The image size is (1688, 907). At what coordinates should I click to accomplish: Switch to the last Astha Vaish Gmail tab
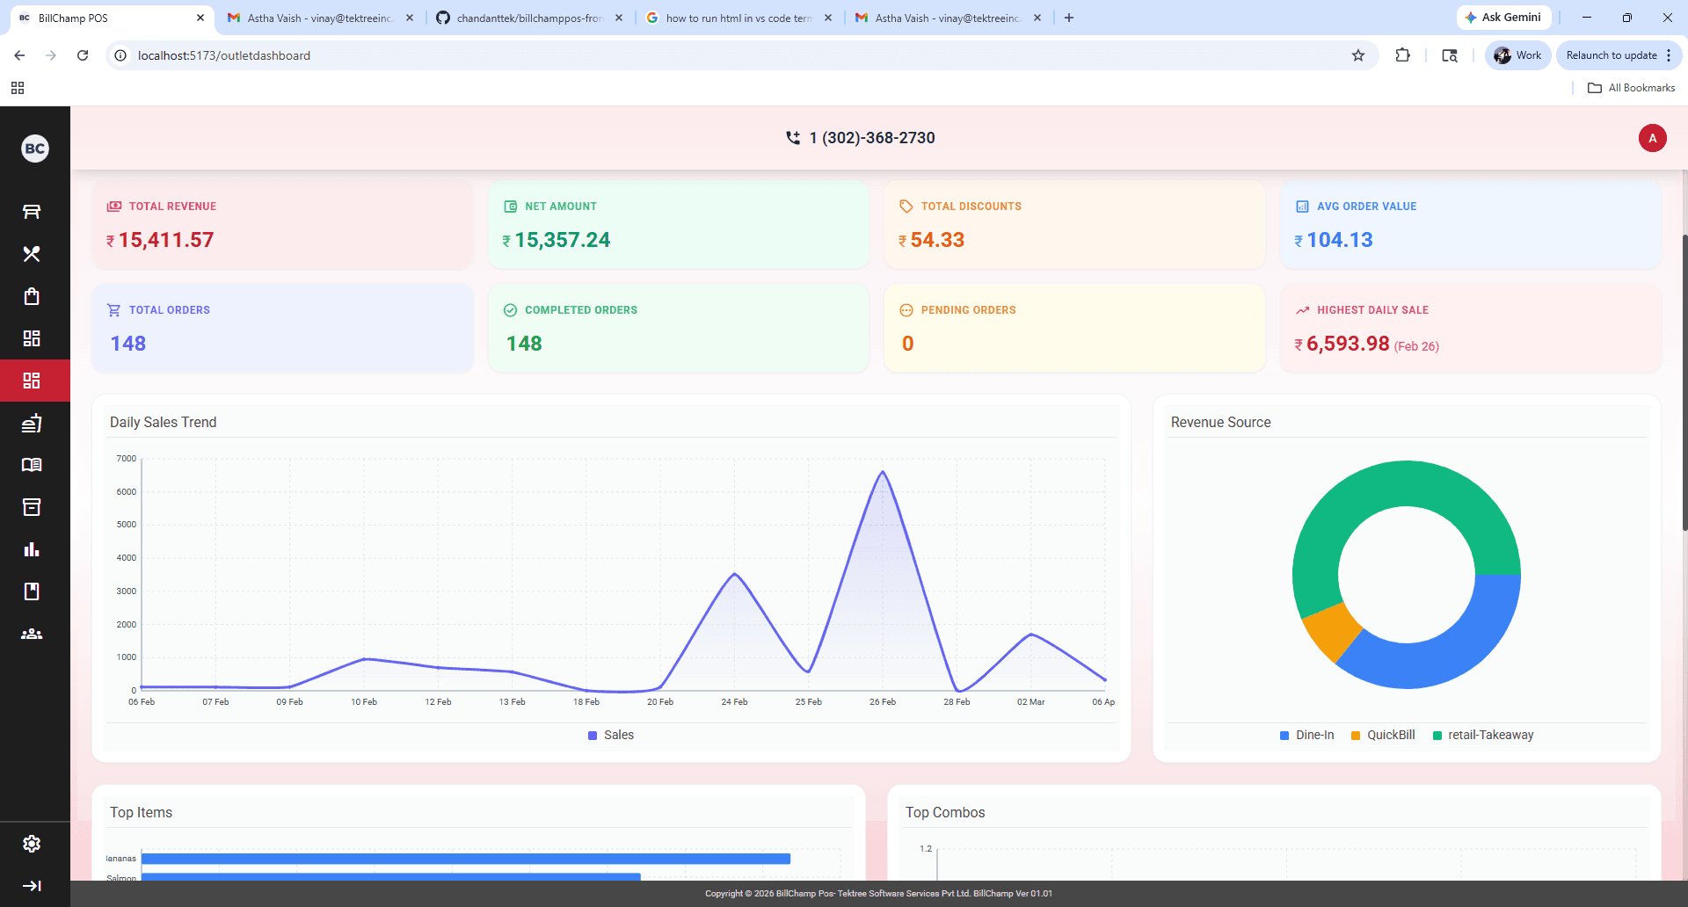pyautogui.click(x=946, y=18)
